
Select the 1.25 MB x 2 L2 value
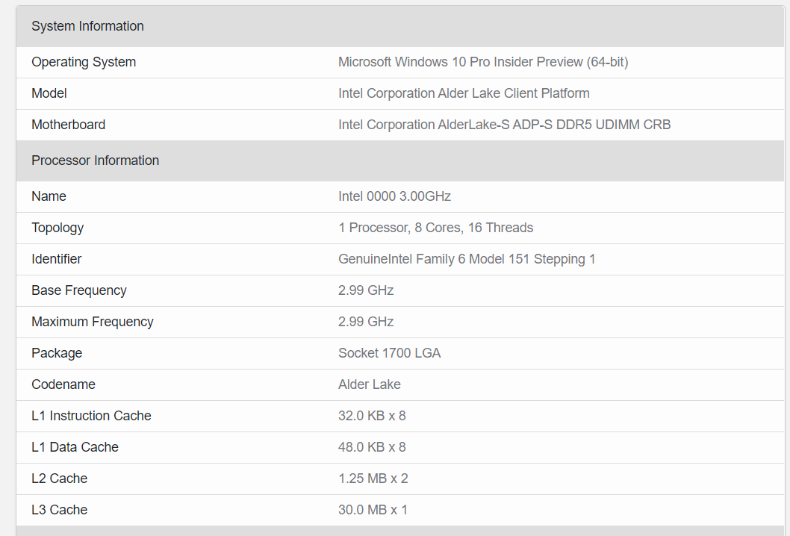[373, 479]
